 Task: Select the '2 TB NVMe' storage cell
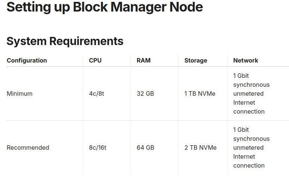pos(200,147)
